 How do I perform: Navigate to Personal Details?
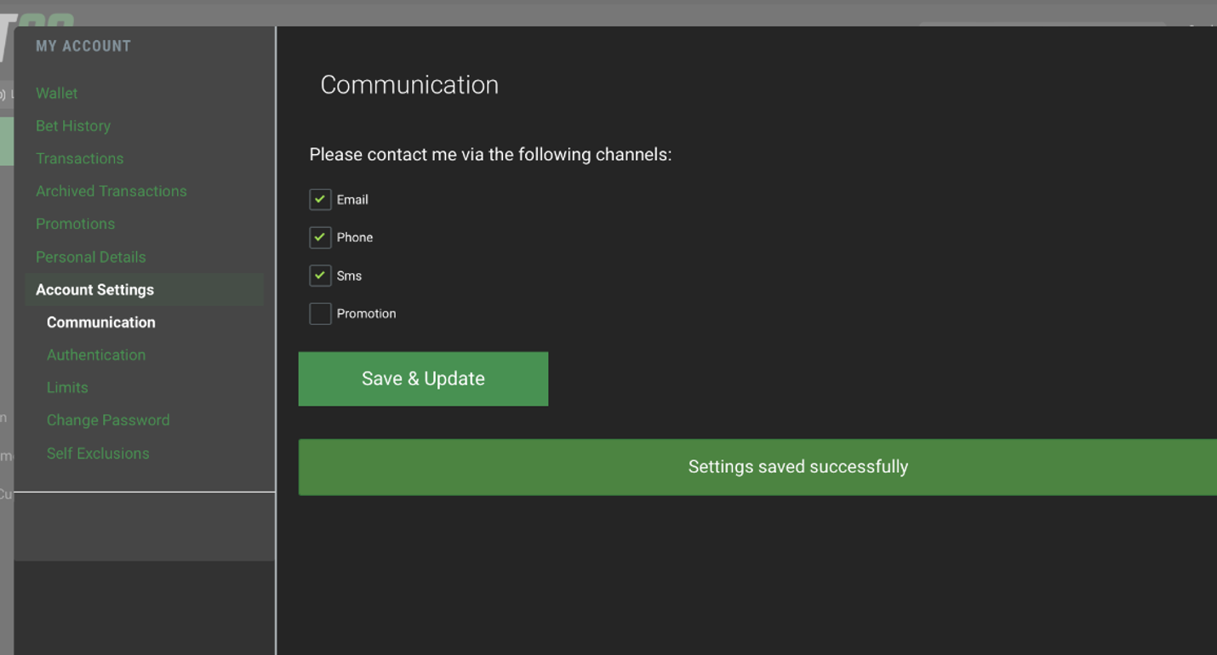tap(90, 257)
